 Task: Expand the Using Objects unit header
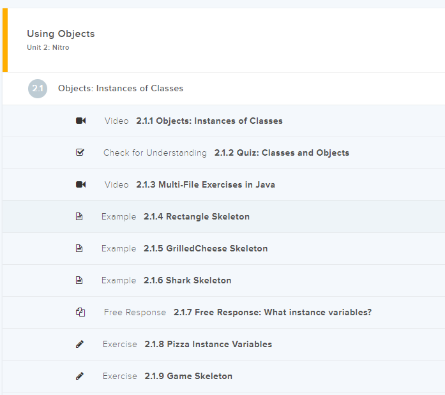[61, 34]
